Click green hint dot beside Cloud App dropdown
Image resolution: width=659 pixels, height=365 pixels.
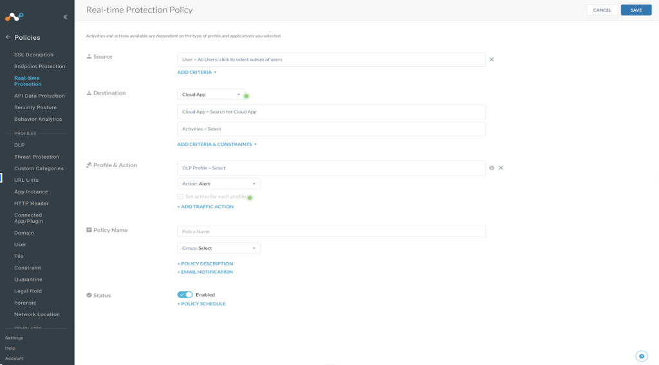click(246, 96)
